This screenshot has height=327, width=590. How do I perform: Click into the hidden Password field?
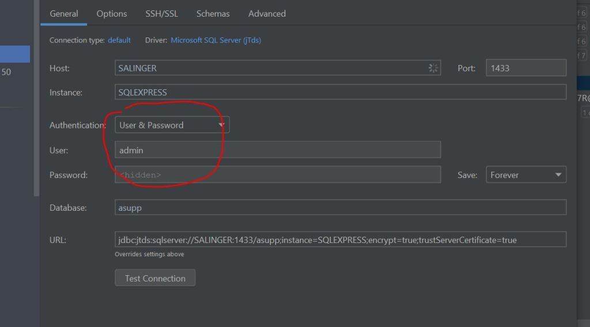278,175
